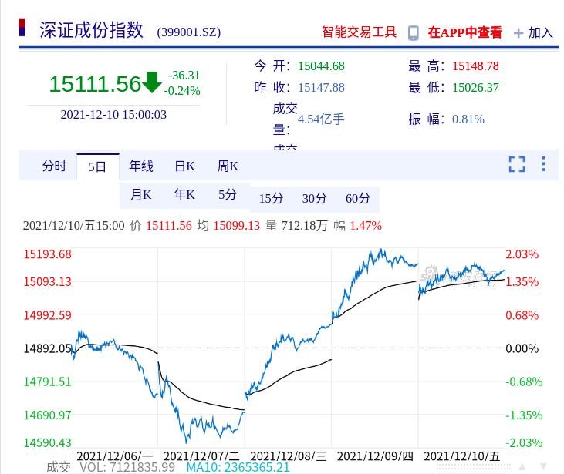Click the current price 15111.56
Image resolution: width=564 pixels, height=474 pixels.
tap(95, 84)
